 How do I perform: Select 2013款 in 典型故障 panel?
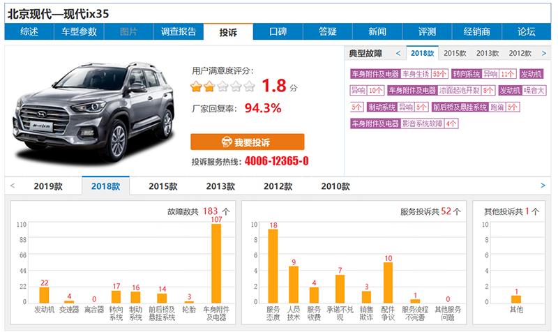488,54
